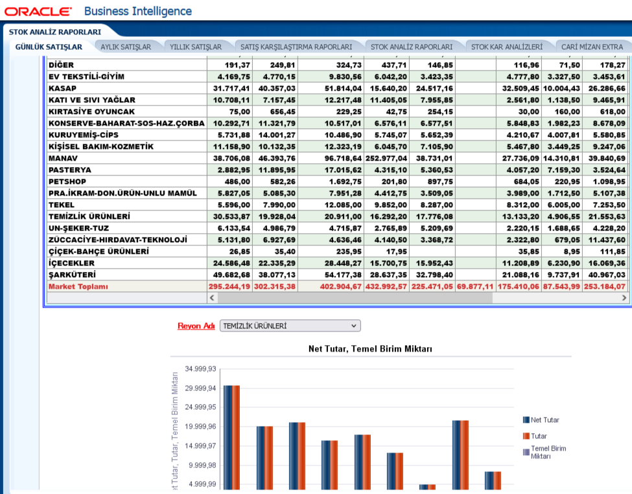Image resolution: width=632 pixels, height=494 pixels.
Task: Click the İÇECEKLER row label
Action: pos(71,264)
